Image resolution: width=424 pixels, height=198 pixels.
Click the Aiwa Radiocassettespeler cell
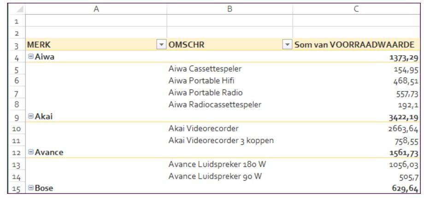tap(215, 105)
